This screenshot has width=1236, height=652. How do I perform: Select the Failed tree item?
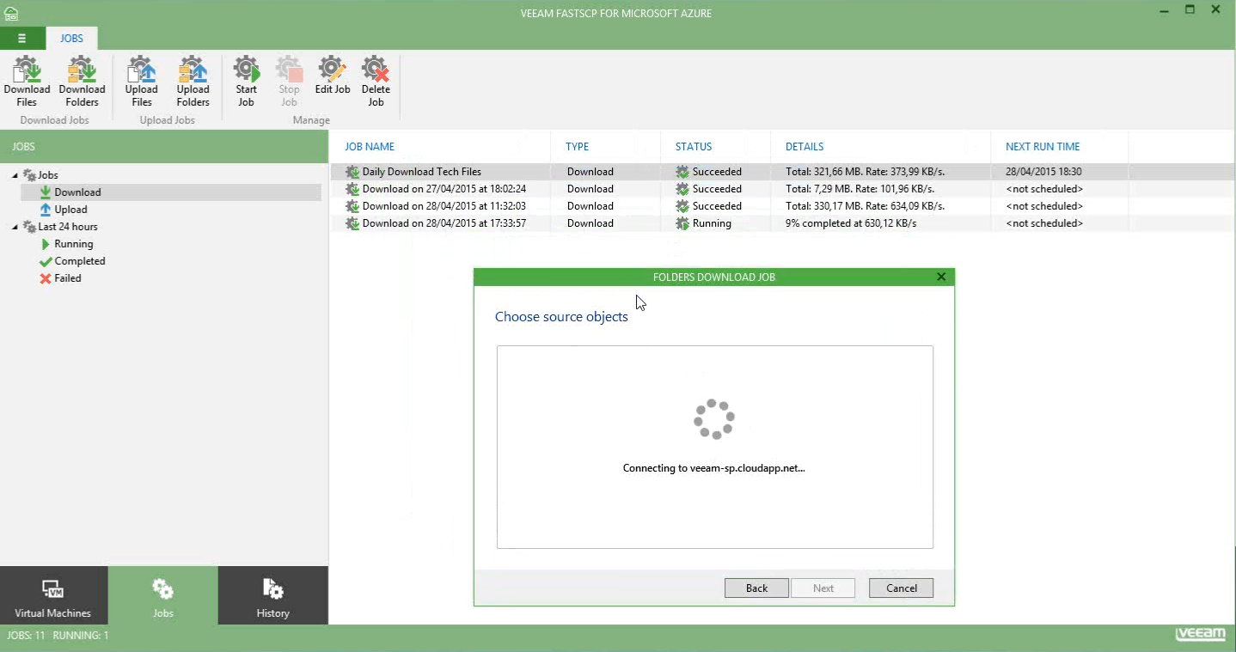point(67,278)
